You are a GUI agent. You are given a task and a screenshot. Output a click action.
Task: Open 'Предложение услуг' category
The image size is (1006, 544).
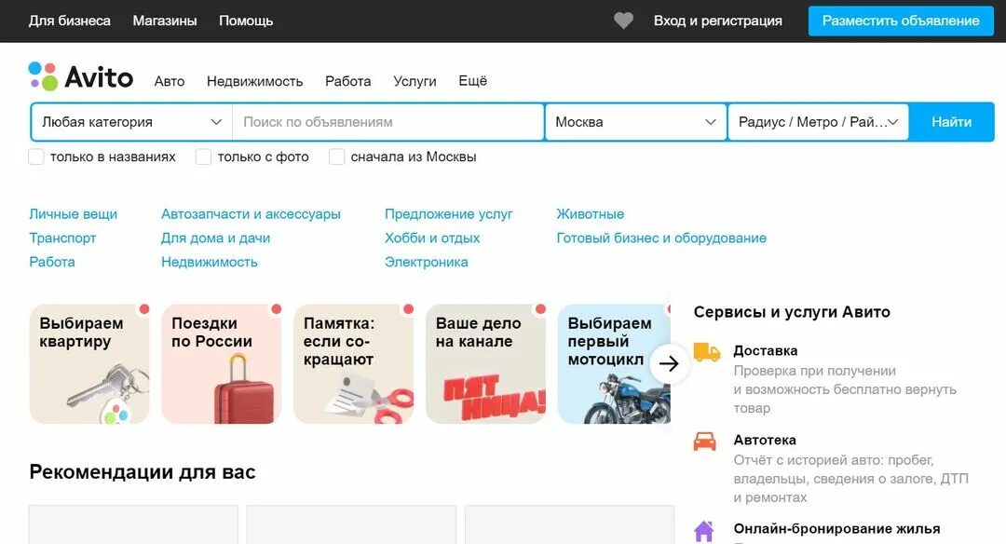click(448, 214)
